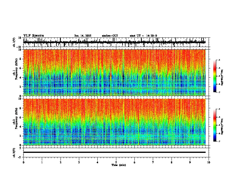
Task: Click the "Time (min)" axis label
Action: (119, 165)
